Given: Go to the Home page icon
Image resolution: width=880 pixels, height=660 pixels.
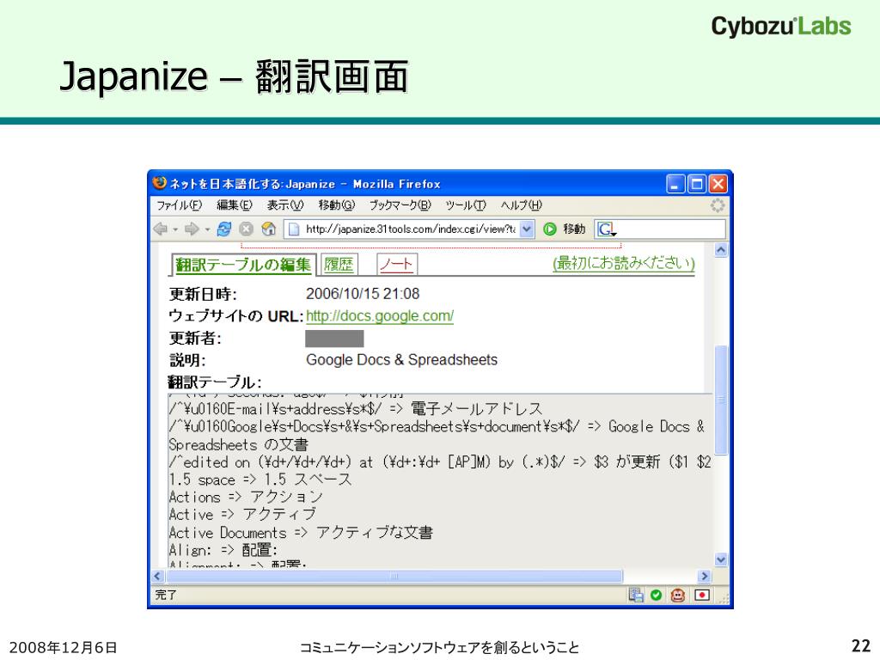Looking at the screenshot, I should 268,229.
